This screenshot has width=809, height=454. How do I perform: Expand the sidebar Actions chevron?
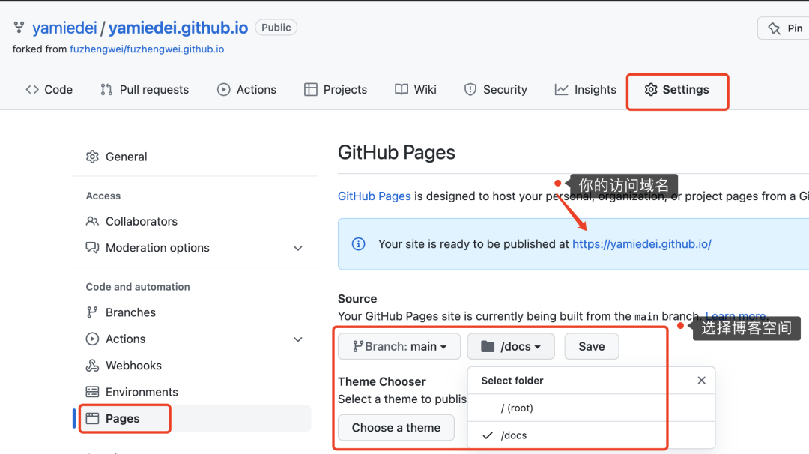pos(297,339)
